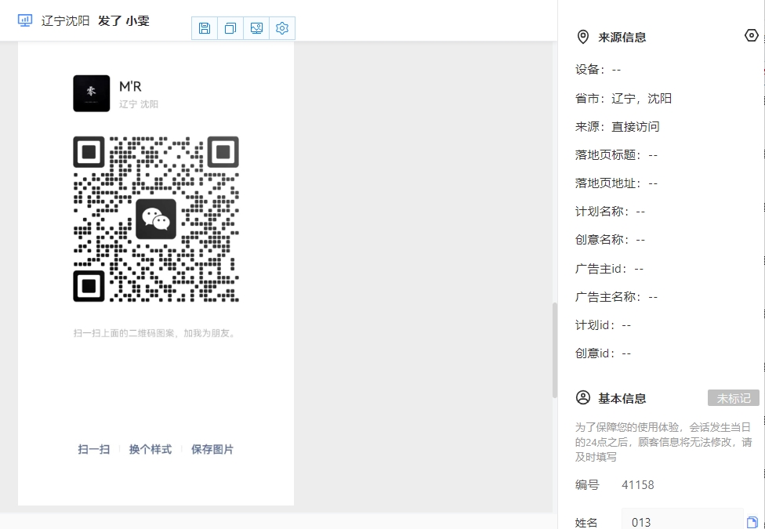Click the 落地页地址 row

(616, 183)
